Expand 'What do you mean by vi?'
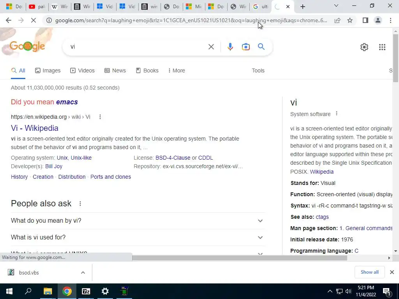The image size is (399, 299). 138,221
